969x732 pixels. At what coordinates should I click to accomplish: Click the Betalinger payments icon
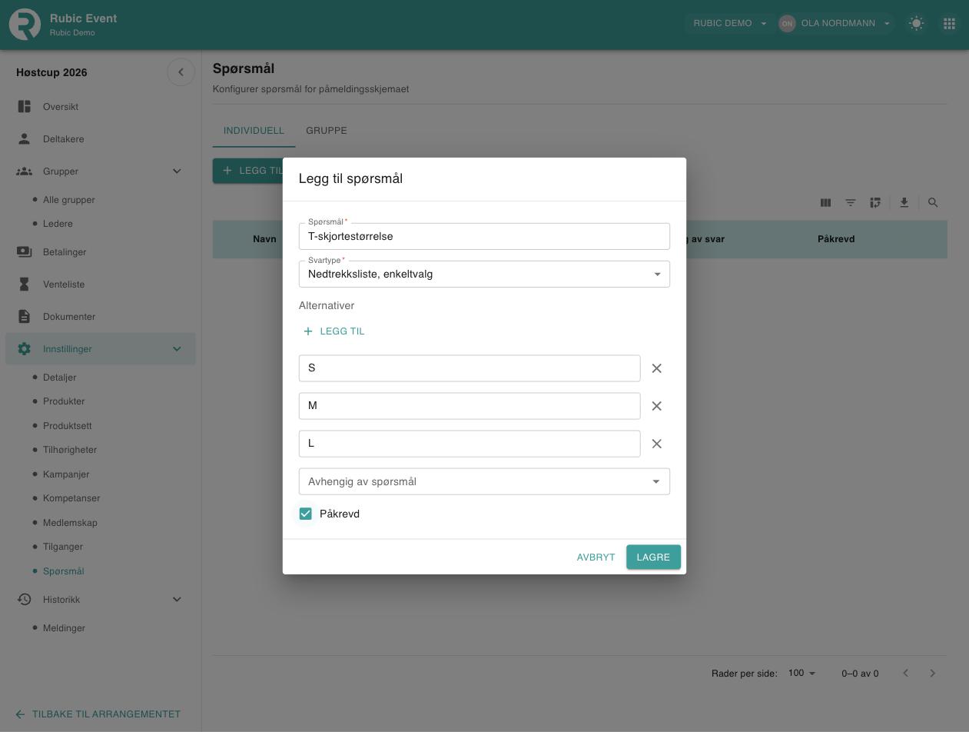(25, 252)
